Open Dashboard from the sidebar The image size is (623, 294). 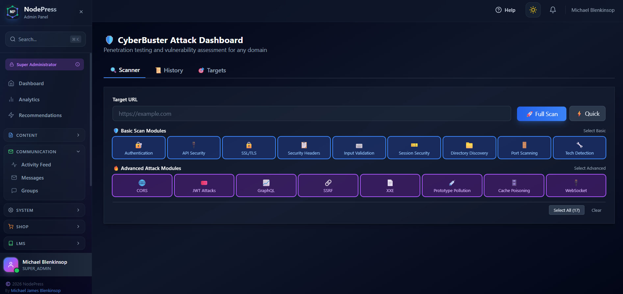click(x=31, y=84)
